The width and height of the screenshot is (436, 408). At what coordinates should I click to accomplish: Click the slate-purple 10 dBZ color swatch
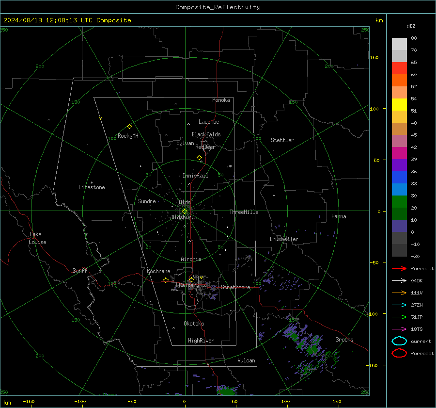(399, 226)
